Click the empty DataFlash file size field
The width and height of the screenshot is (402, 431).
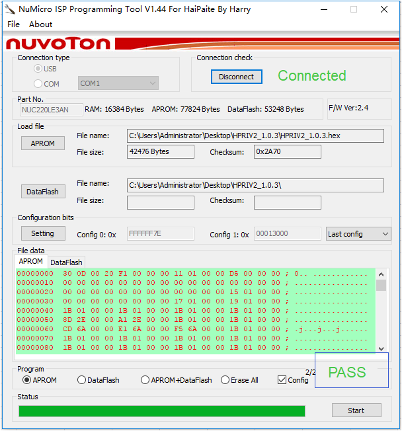tap(161, 202)
